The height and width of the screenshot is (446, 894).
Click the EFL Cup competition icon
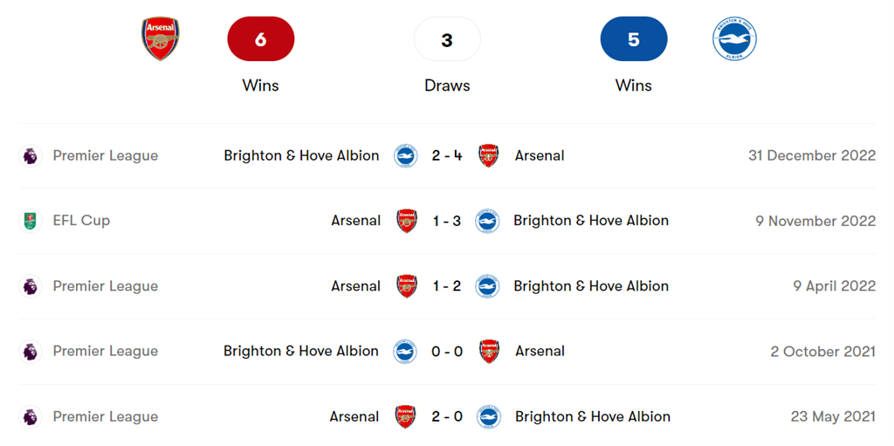click(31, 221)
